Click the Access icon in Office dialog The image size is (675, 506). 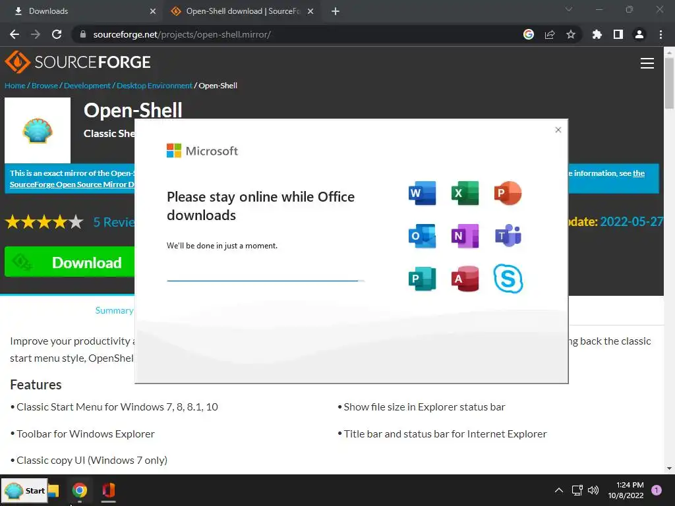tap(465, 279)
